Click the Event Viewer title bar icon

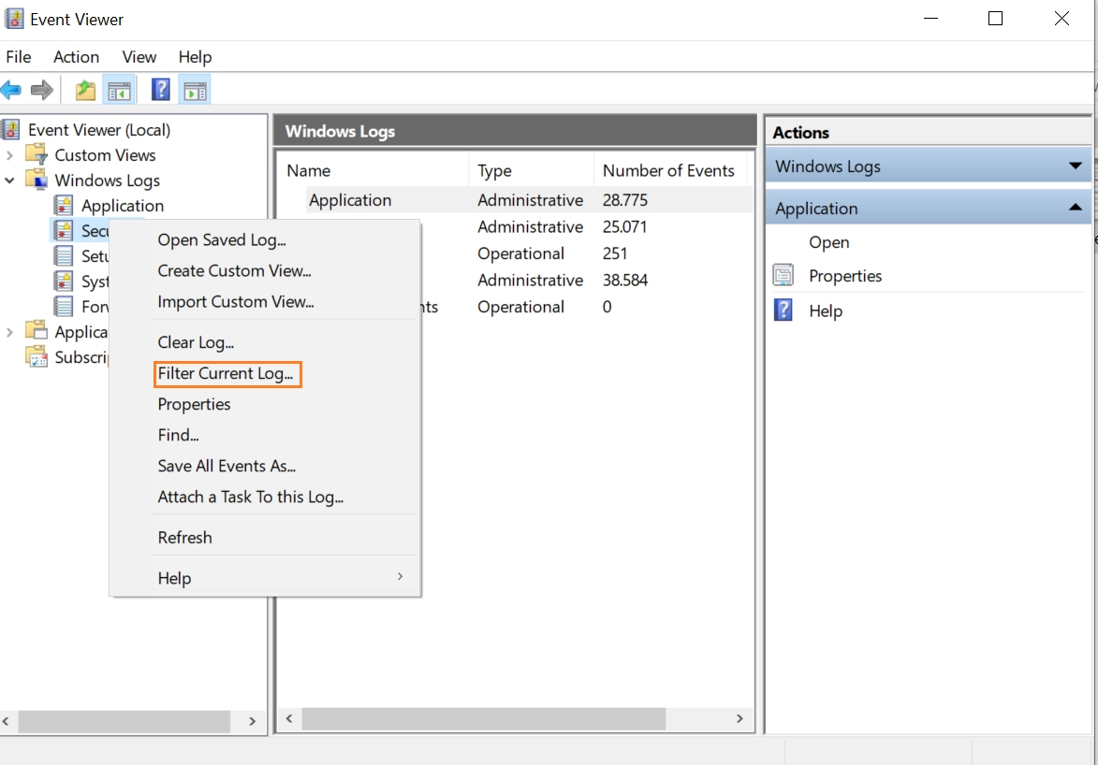(13, 19)
